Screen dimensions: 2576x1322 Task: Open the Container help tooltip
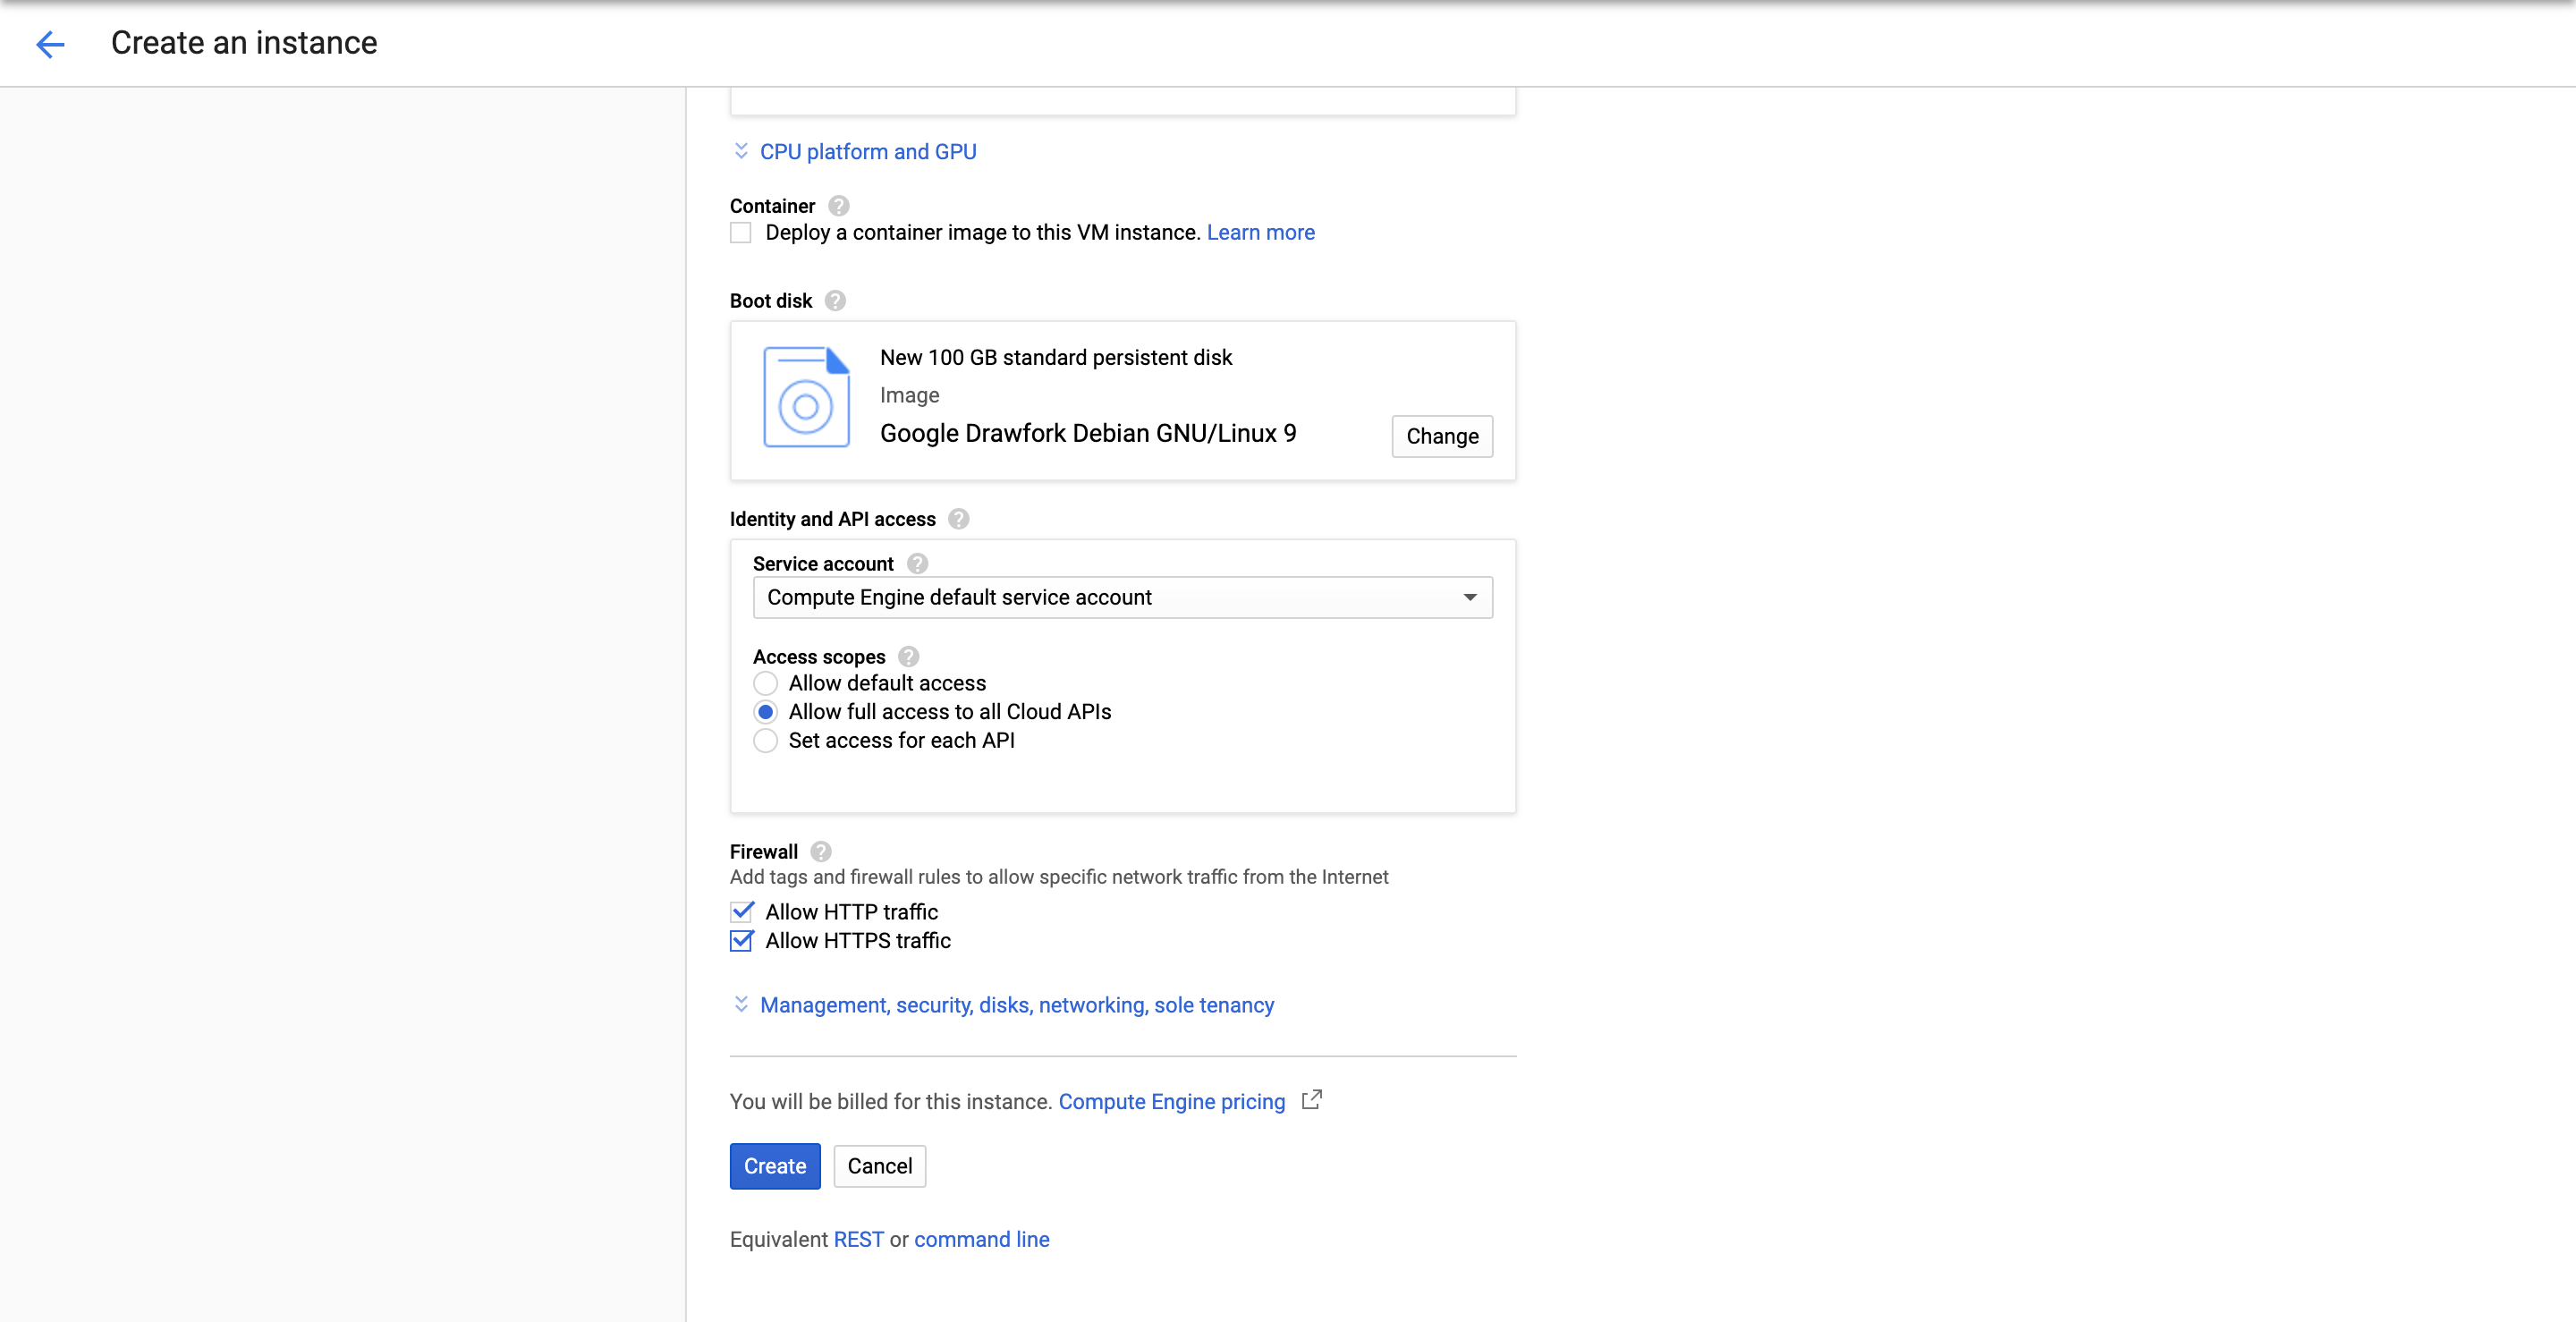(x=838, y=206)
